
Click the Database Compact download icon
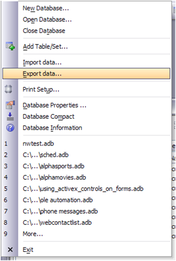10,116
